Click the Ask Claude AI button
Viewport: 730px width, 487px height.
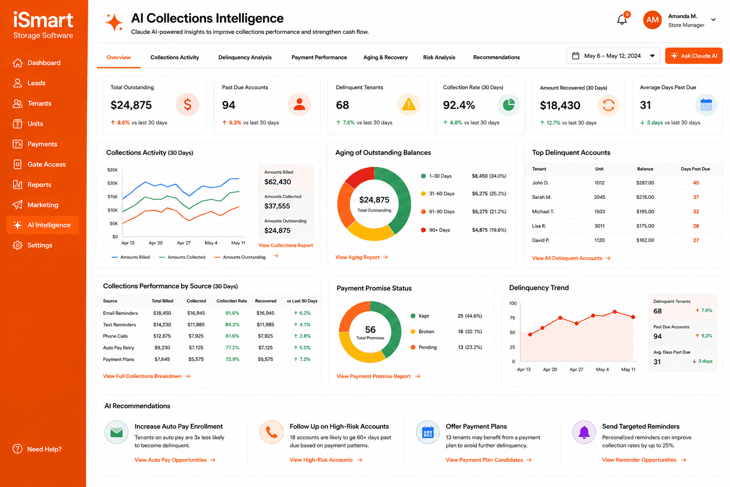tap(694, 56)
